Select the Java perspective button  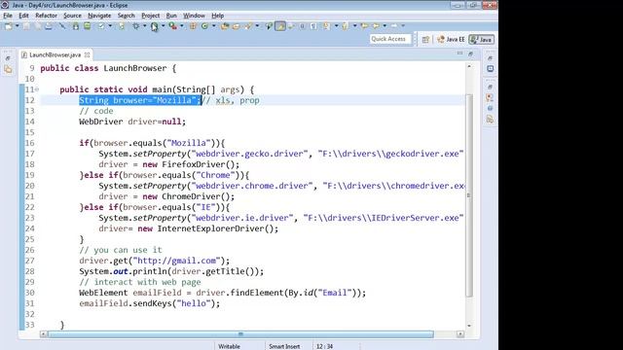[x=482, y=39]
